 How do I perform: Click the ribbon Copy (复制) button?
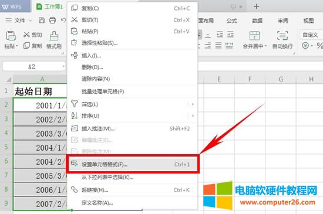[x=32, y=46]
